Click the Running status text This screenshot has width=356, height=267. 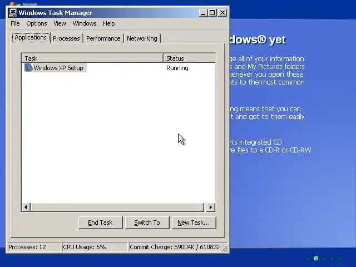pyautogui.click(x=177, y=68)
